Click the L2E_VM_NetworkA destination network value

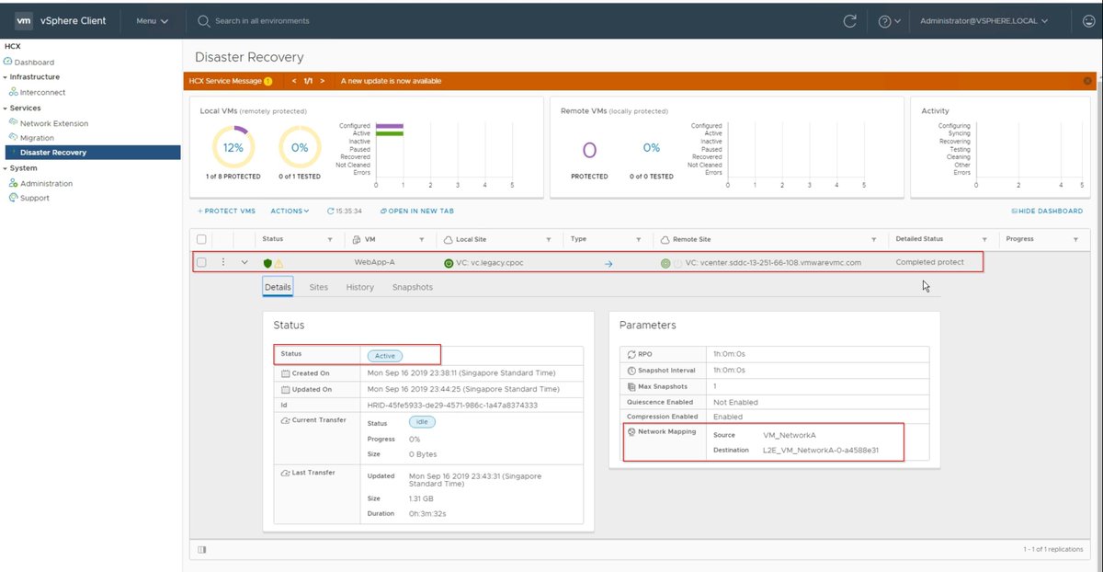click(821, 451)
